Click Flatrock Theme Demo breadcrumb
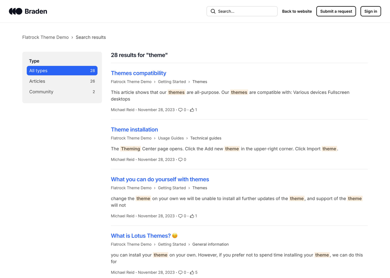 (45, 37)
